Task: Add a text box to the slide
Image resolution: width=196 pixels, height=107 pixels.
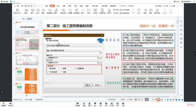Action: 95,11
